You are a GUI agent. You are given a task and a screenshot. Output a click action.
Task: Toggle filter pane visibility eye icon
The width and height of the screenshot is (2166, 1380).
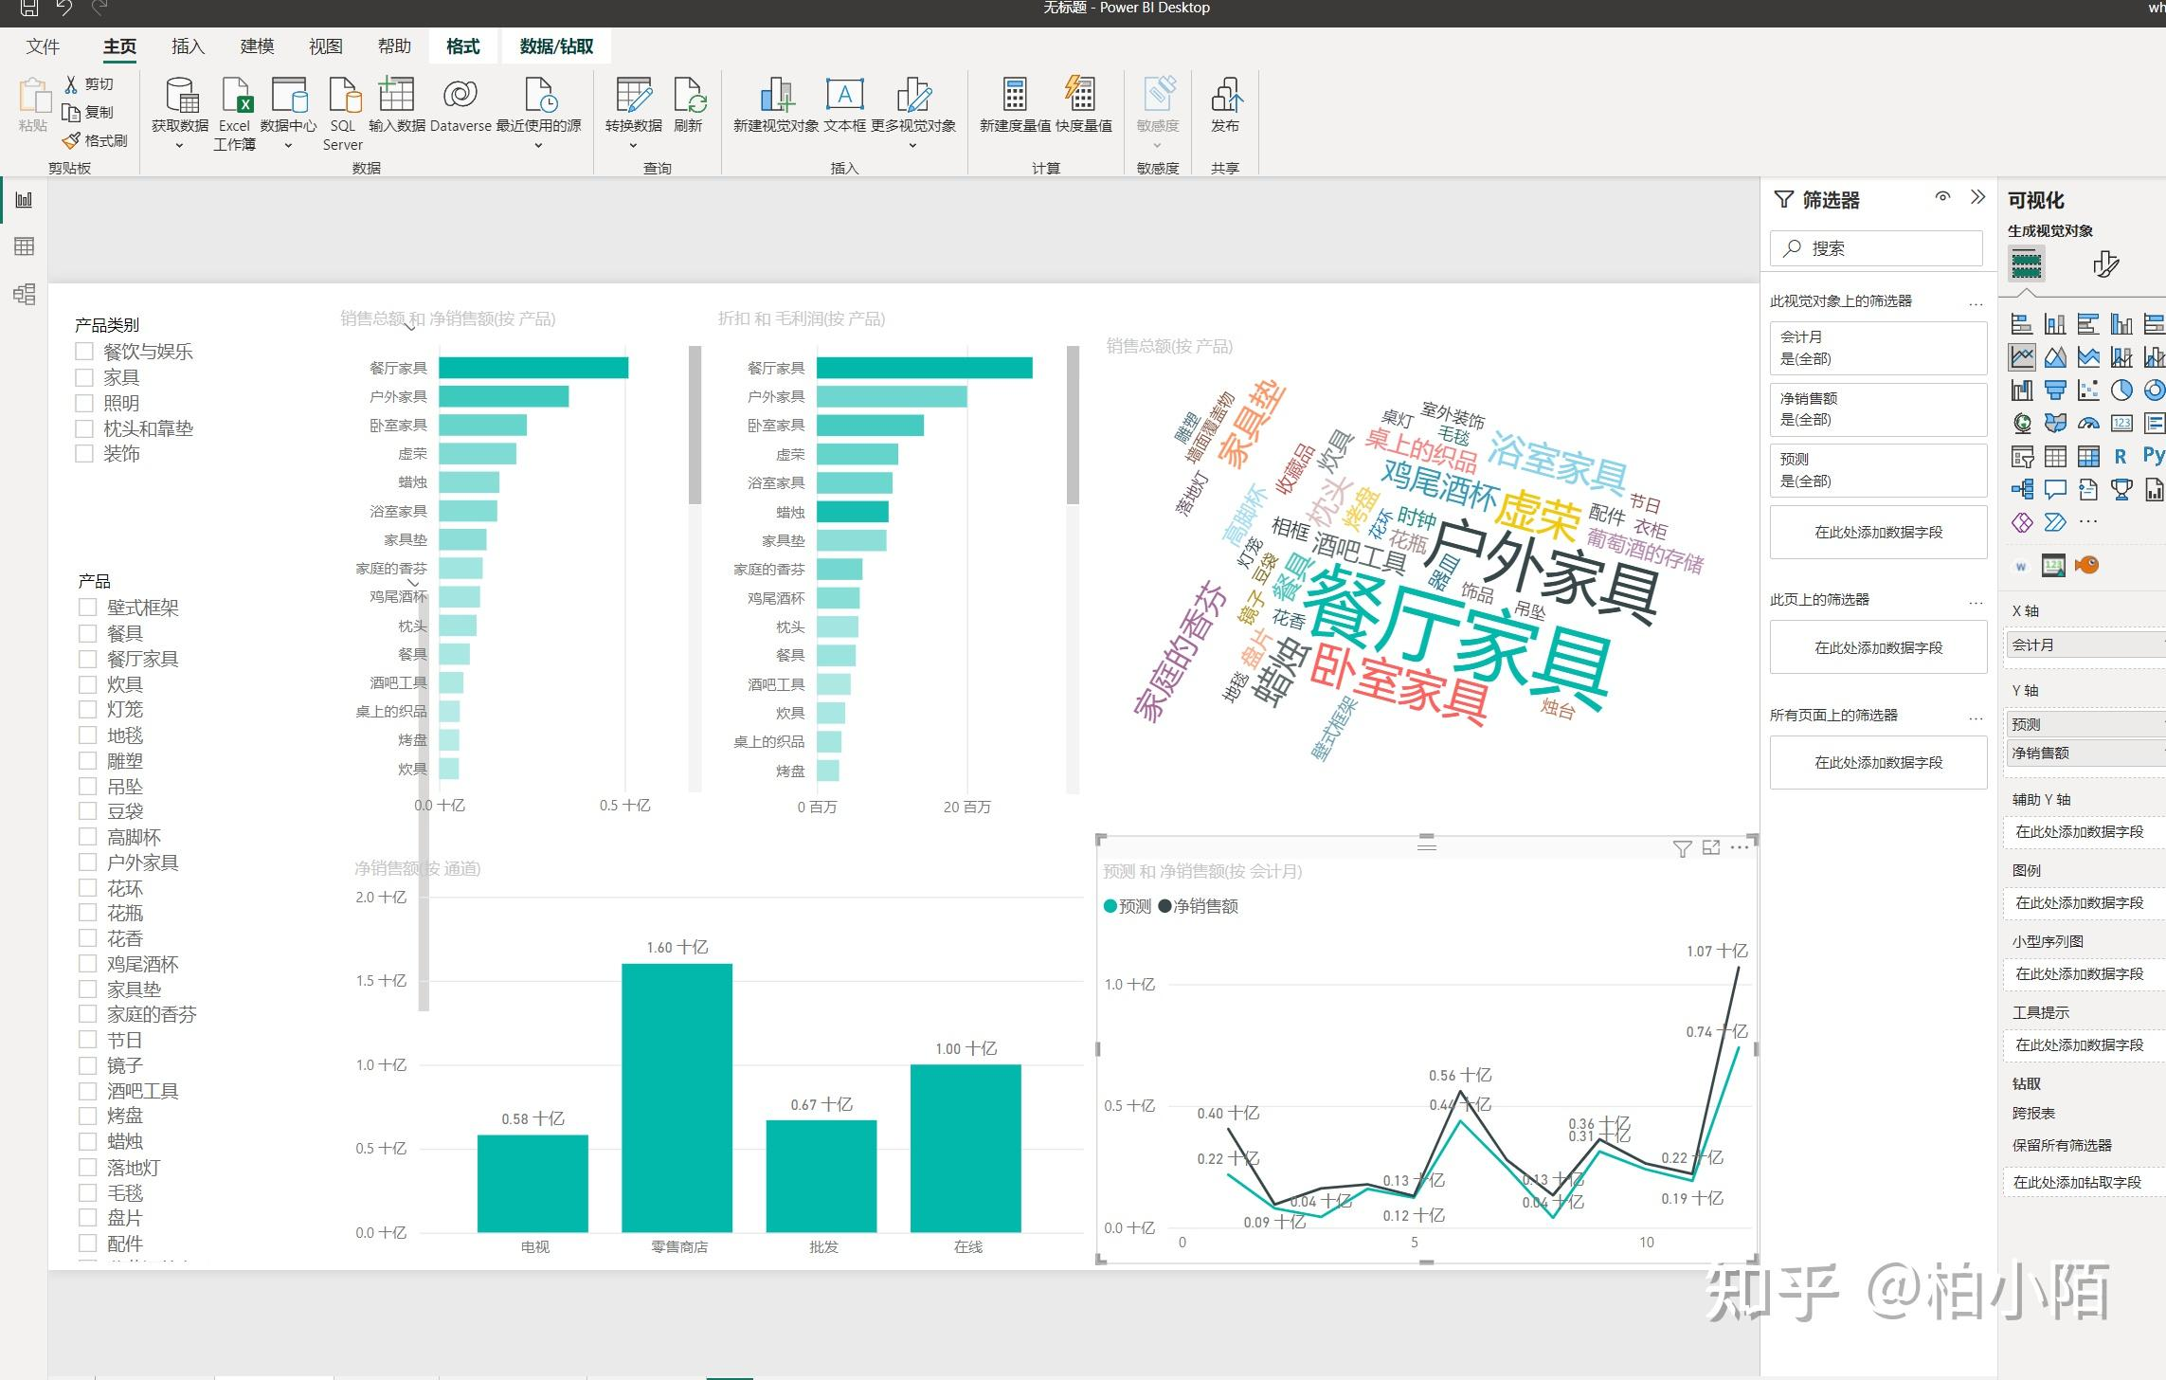click(1942, 197)
